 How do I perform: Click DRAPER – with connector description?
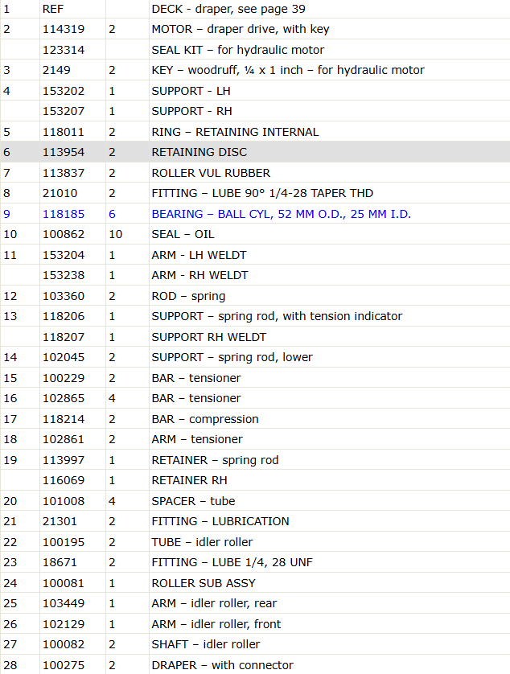pos(222,665)
